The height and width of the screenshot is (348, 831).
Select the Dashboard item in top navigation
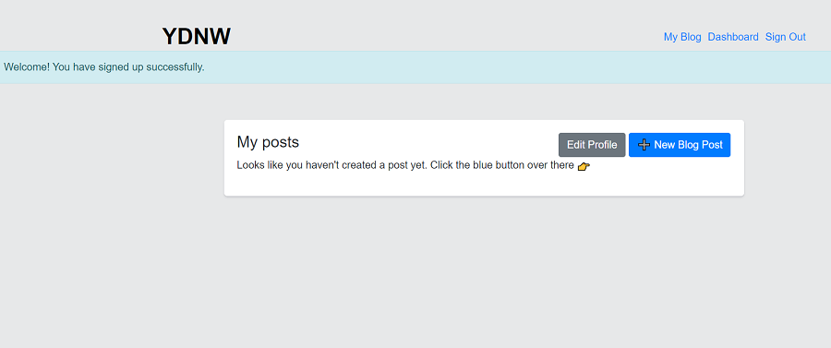(x=733, y=37)
